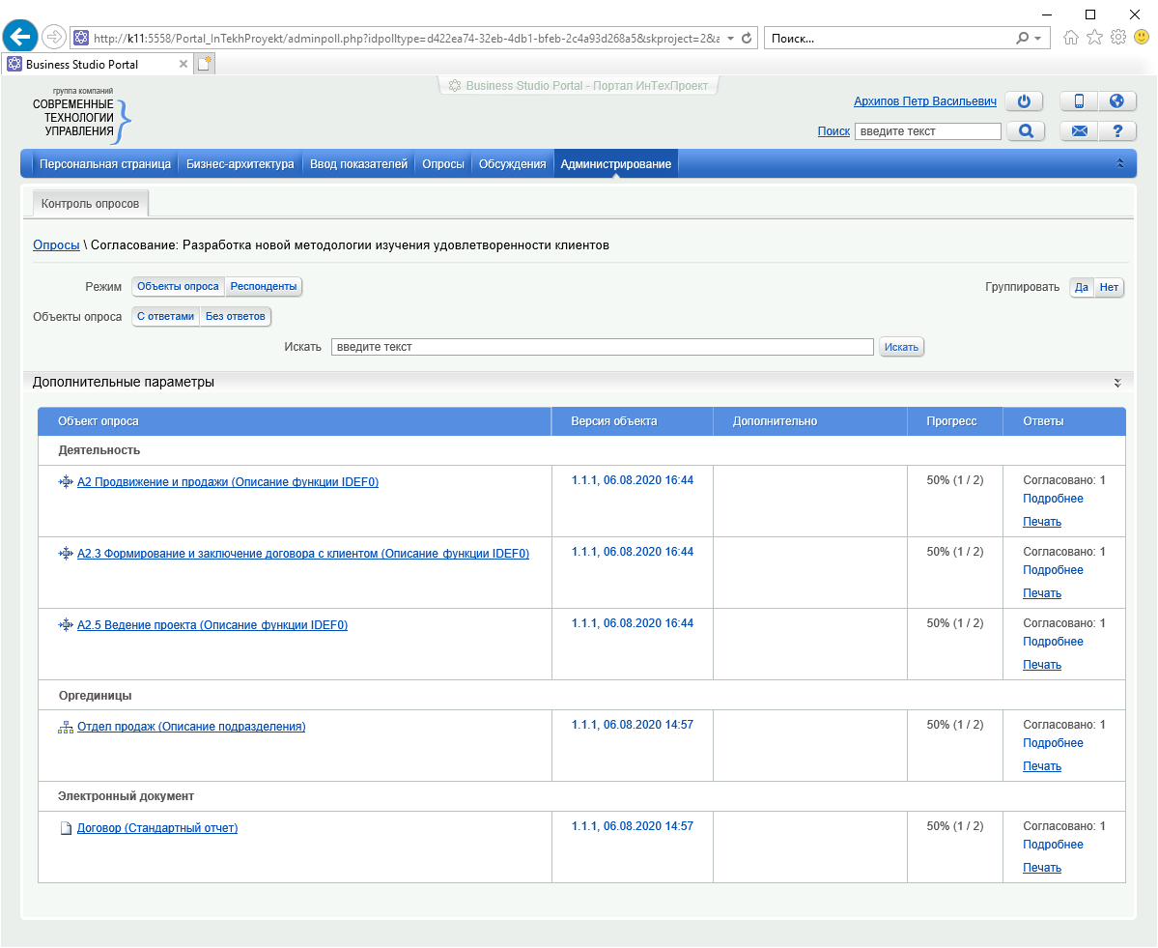1158x948 pixels.
Task: Toggle Без ответов filter
Action: coord(235,317)
